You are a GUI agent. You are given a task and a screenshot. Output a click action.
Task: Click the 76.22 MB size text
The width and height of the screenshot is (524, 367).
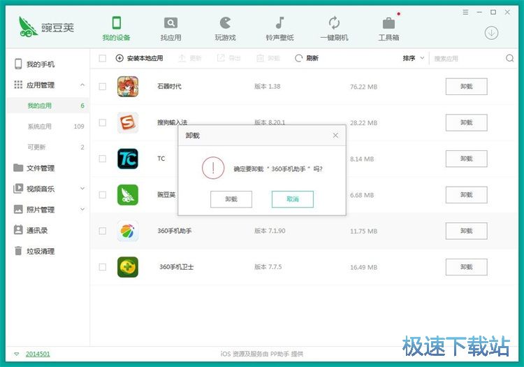coord(363,87)
